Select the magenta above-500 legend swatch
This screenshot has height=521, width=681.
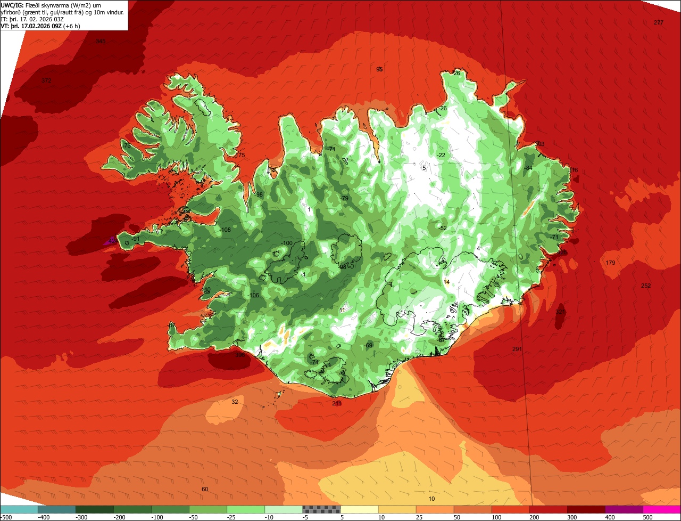[x=662, y=509]
